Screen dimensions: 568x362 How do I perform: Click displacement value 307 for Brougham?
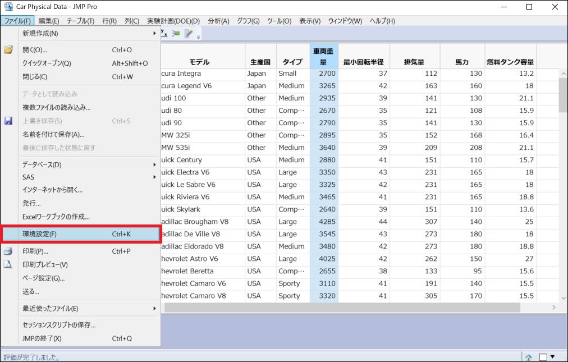430,222
